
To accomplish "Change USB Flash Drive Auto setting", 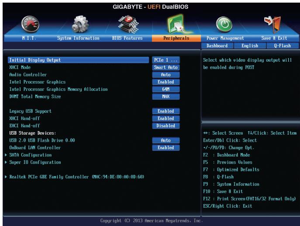I will coord(166,140).
